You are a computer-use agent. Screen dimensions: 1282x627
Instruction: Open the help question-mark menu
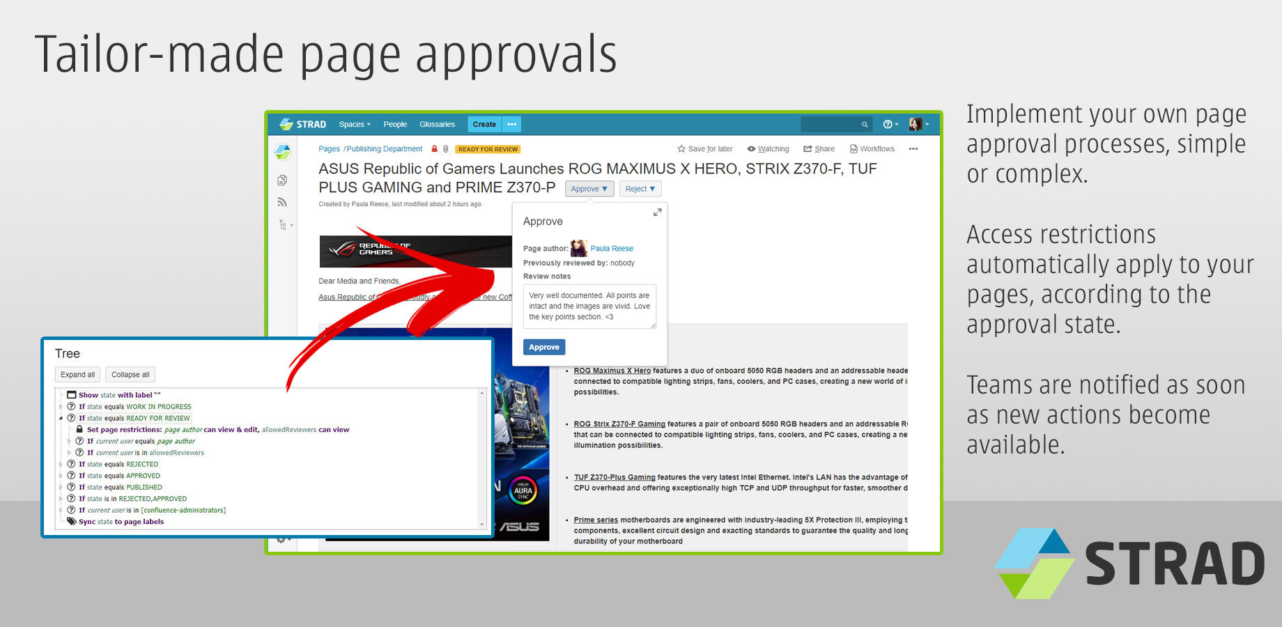click(890, 124)
